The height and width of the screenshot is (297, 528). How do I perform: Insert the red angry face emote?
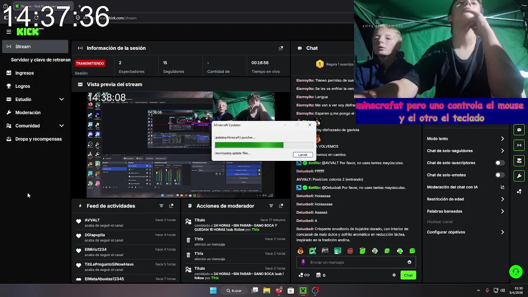pos(350,251)
